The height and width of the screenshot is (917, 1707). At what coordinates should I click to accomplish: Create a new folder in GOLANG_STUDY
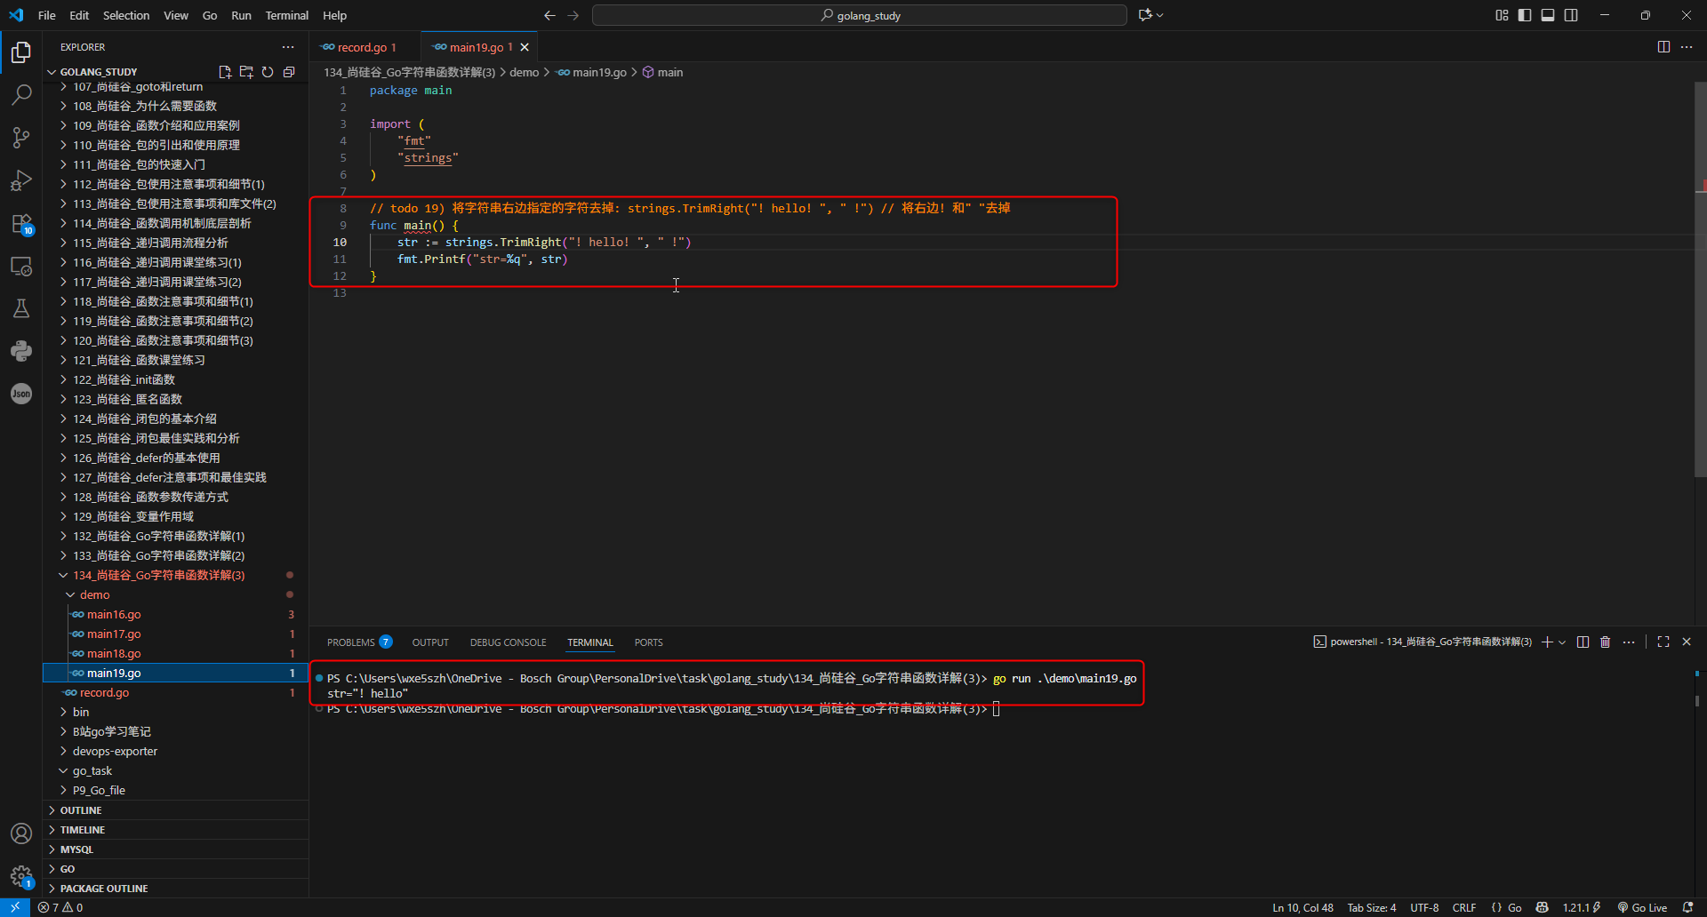click(246, 72)
